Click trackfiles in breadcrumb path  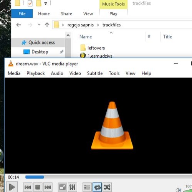[x=111, y=25]
